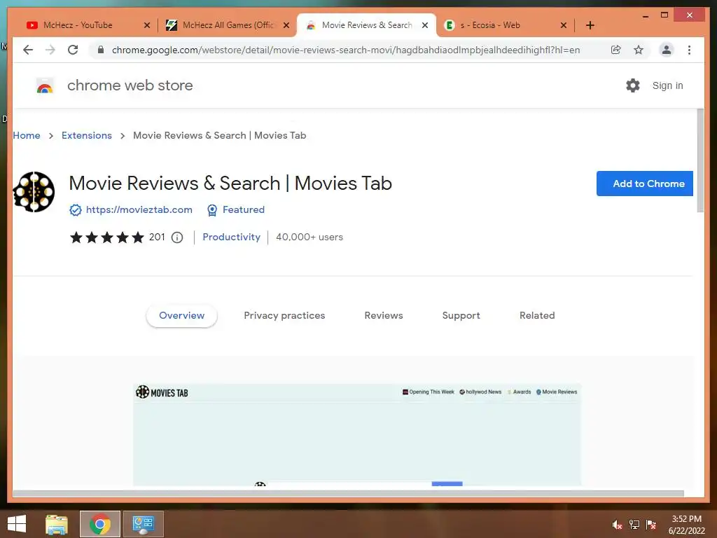Click the verified publisher badge icon
This screenshot has height=538, width=717.
(76, 210)
